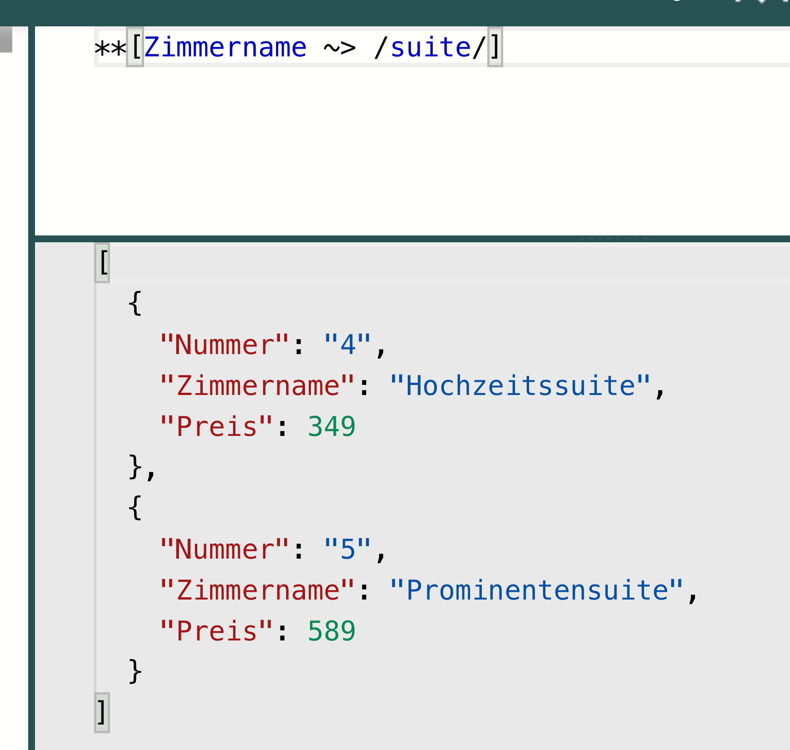Click the value "Hochzeitssuite"

(x=520, y=385)
